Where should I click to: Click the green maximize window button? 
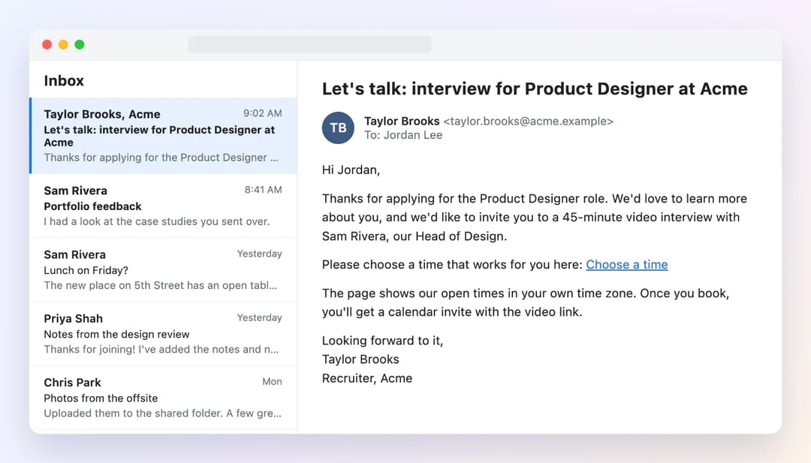[x=80, y=44]
